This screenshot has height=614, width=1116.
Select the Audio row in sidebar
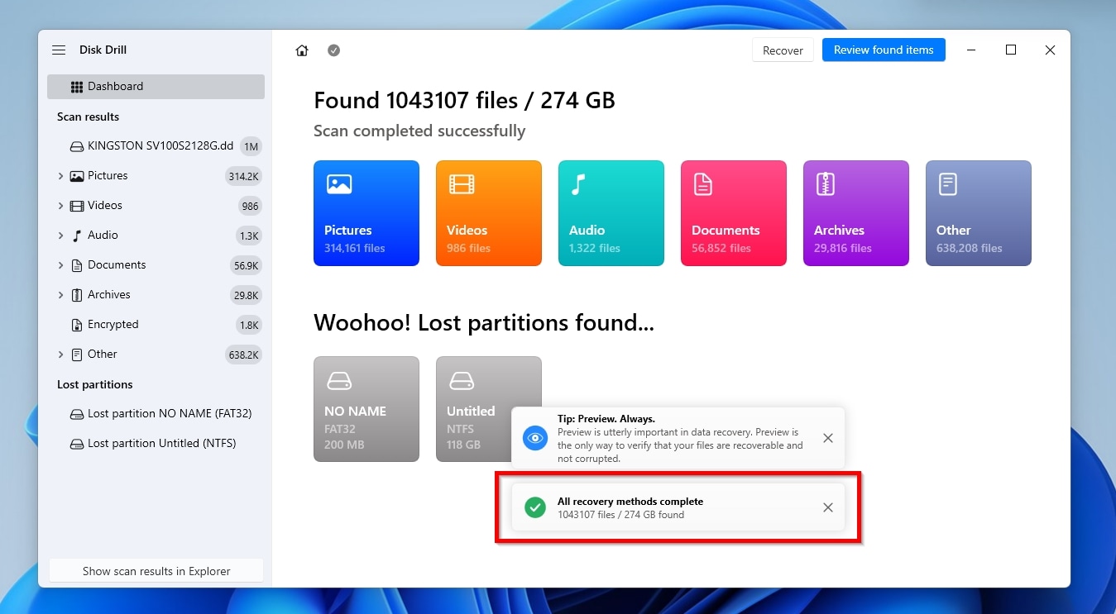[156, 236]
